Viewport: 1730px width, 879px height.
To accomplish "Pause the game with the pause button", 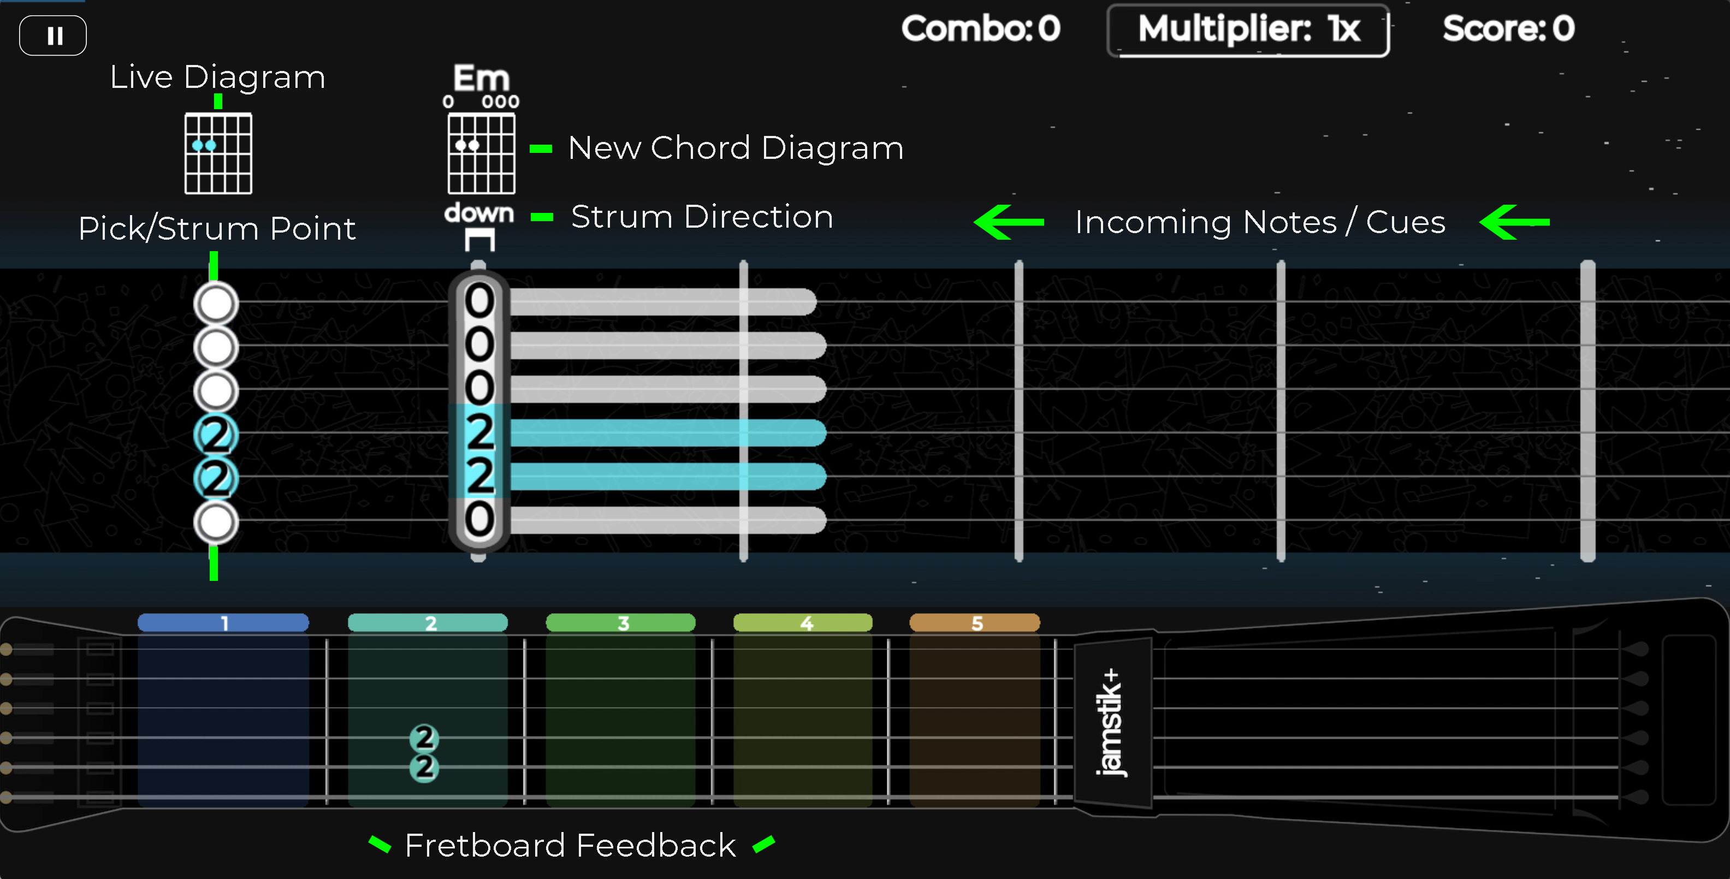I will click(53, 35).
